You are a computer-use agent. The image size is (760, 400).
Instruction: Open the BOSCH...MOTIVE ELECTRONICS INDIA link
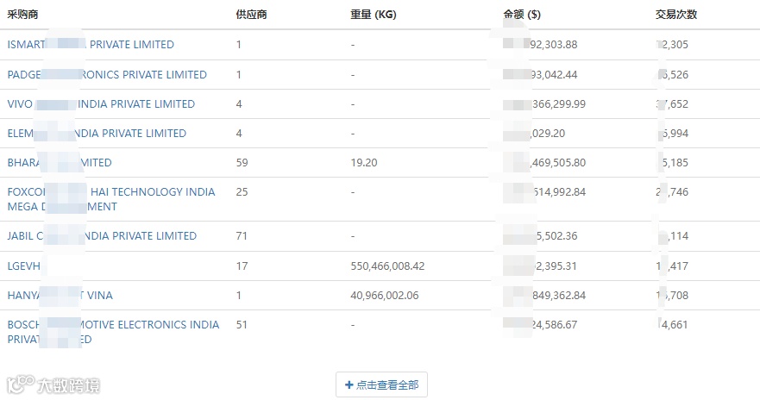tap(113, 332)
